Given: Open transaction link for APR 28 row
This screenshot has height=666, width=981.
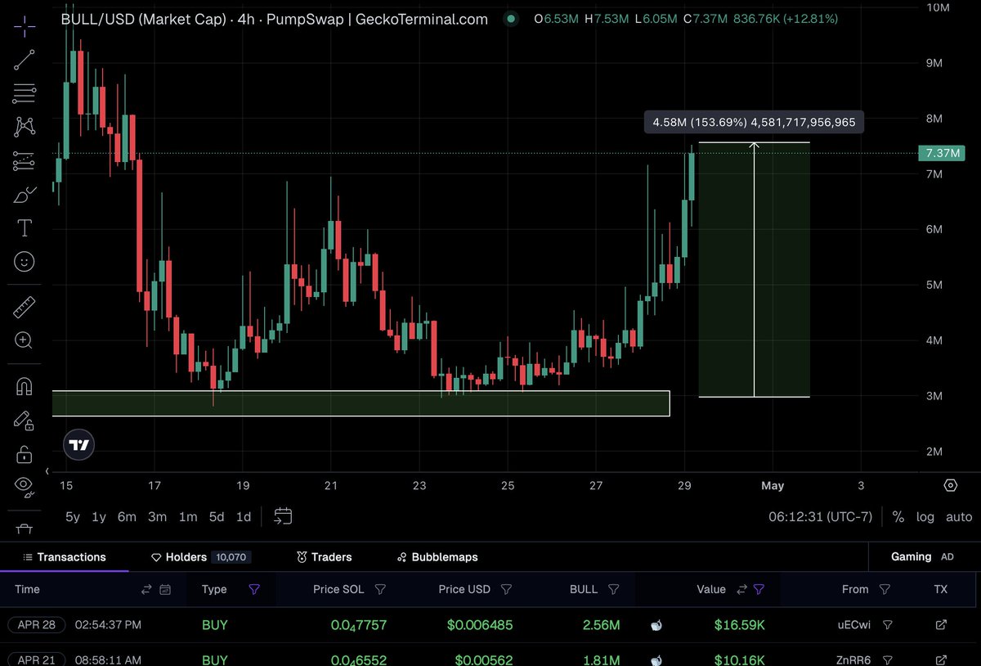Looking at the screenshot, I should 941,625.
